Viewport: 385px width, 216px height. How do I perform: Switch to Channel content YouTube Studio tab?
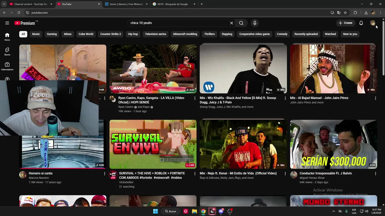[31, 4]
